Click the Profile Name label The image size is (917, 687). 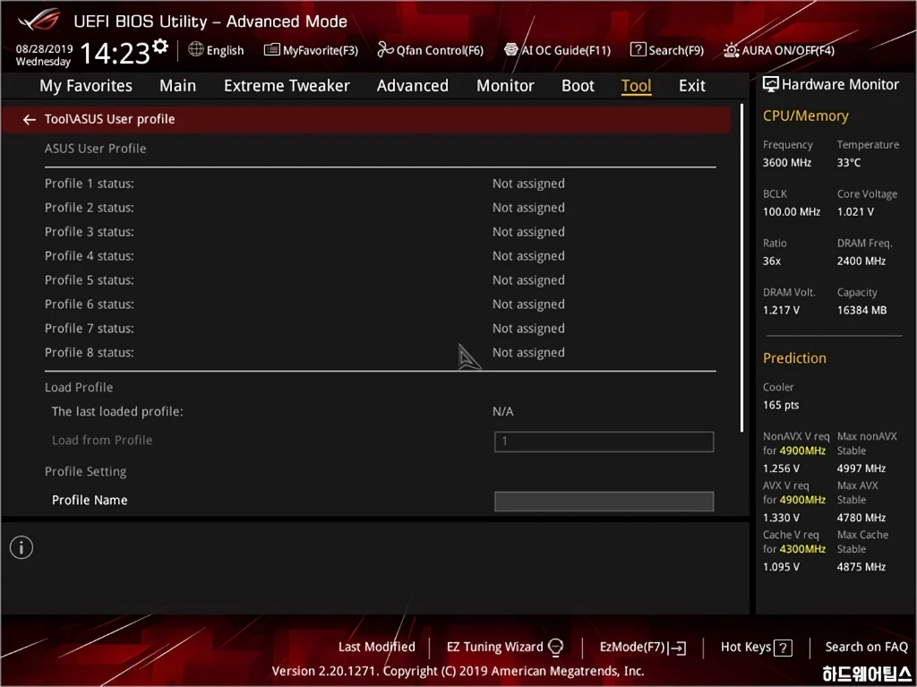click(90, 501)
